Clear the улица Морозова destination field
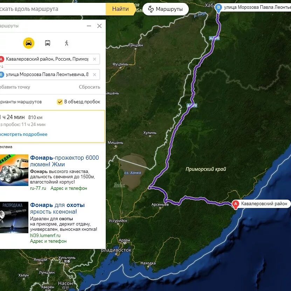The height and width of the screenshot is (291, 291). pyautogui.click(x=95, y=75)
